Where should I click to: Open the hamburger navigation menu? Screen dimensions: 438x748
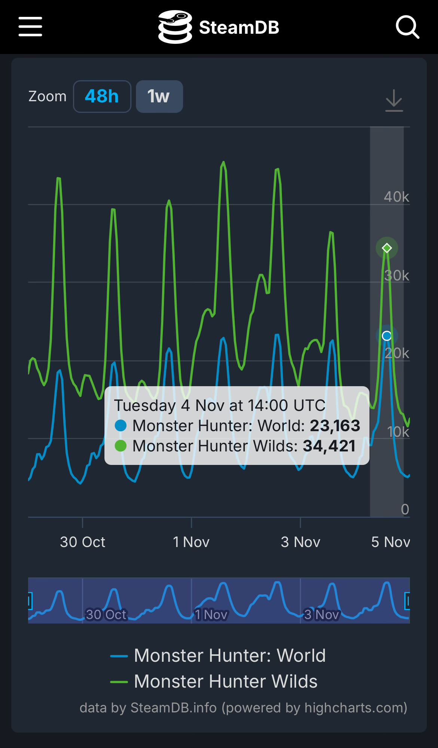30,27
